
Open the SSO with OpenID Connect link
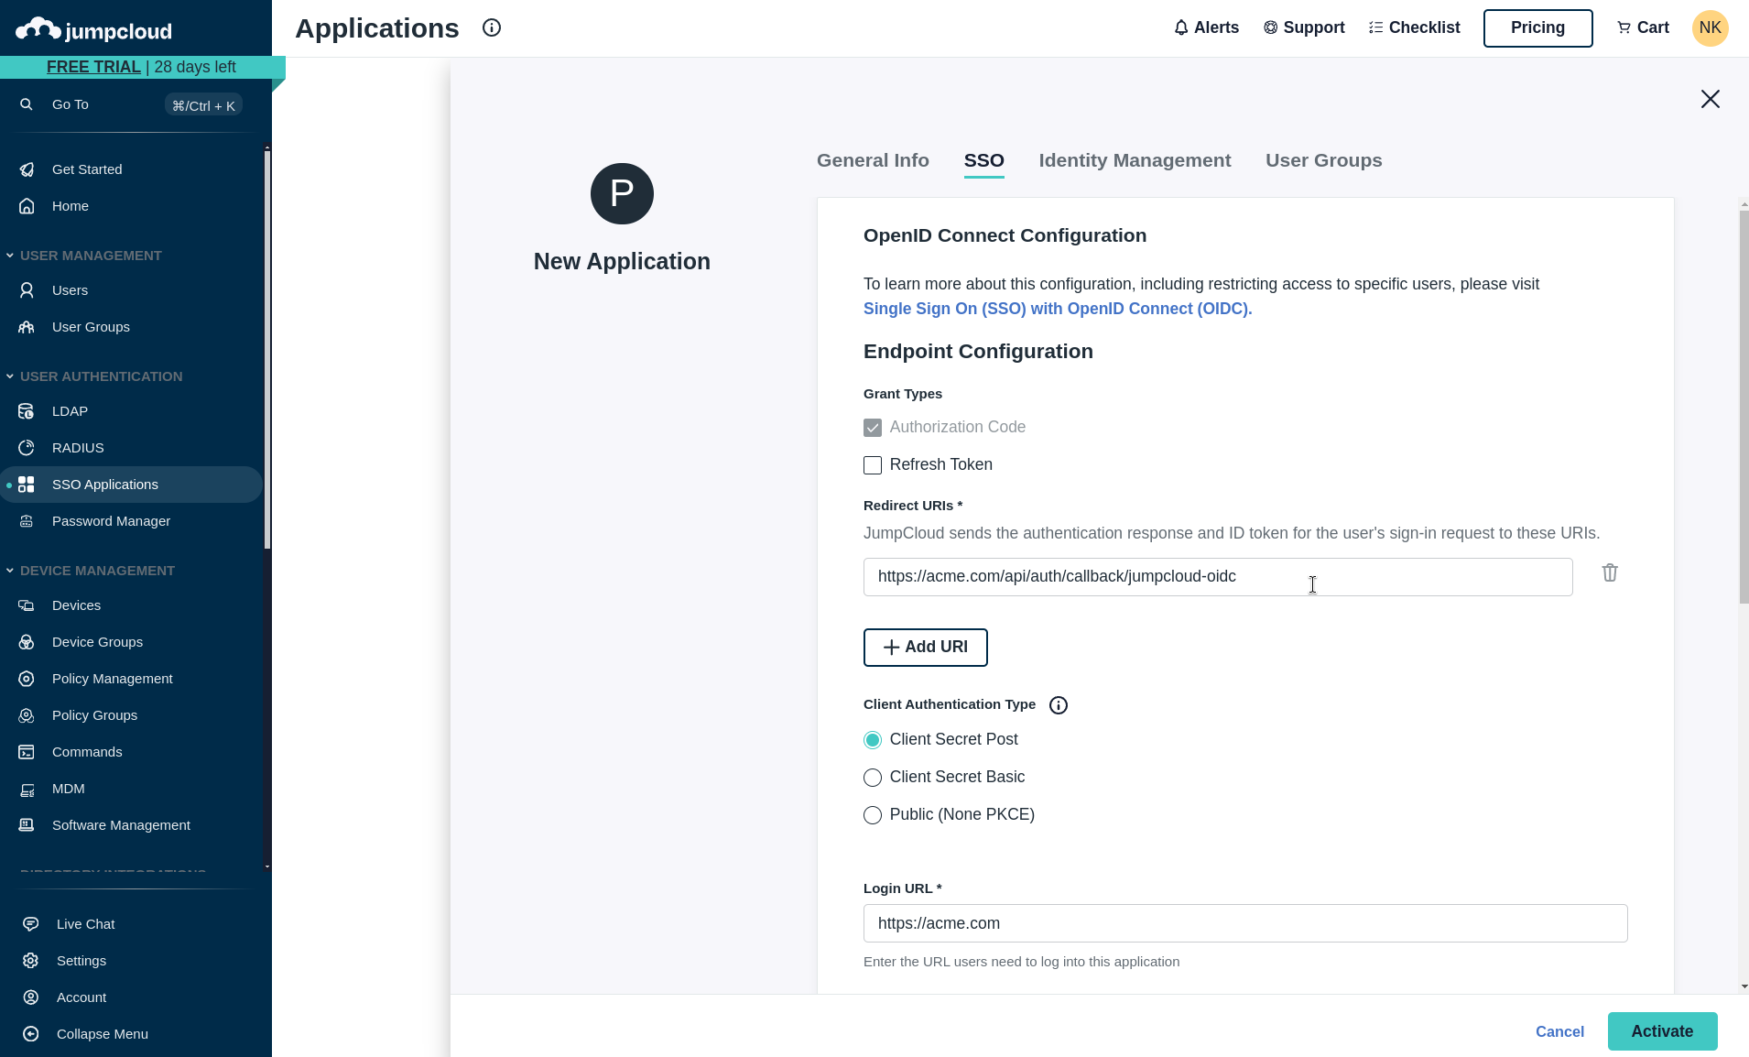coord(1057,309)
